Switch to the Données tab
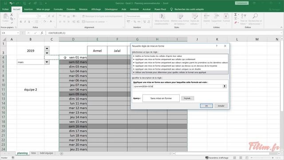The height and width of the screenshot is (160, 284). [x=71, y=9]
